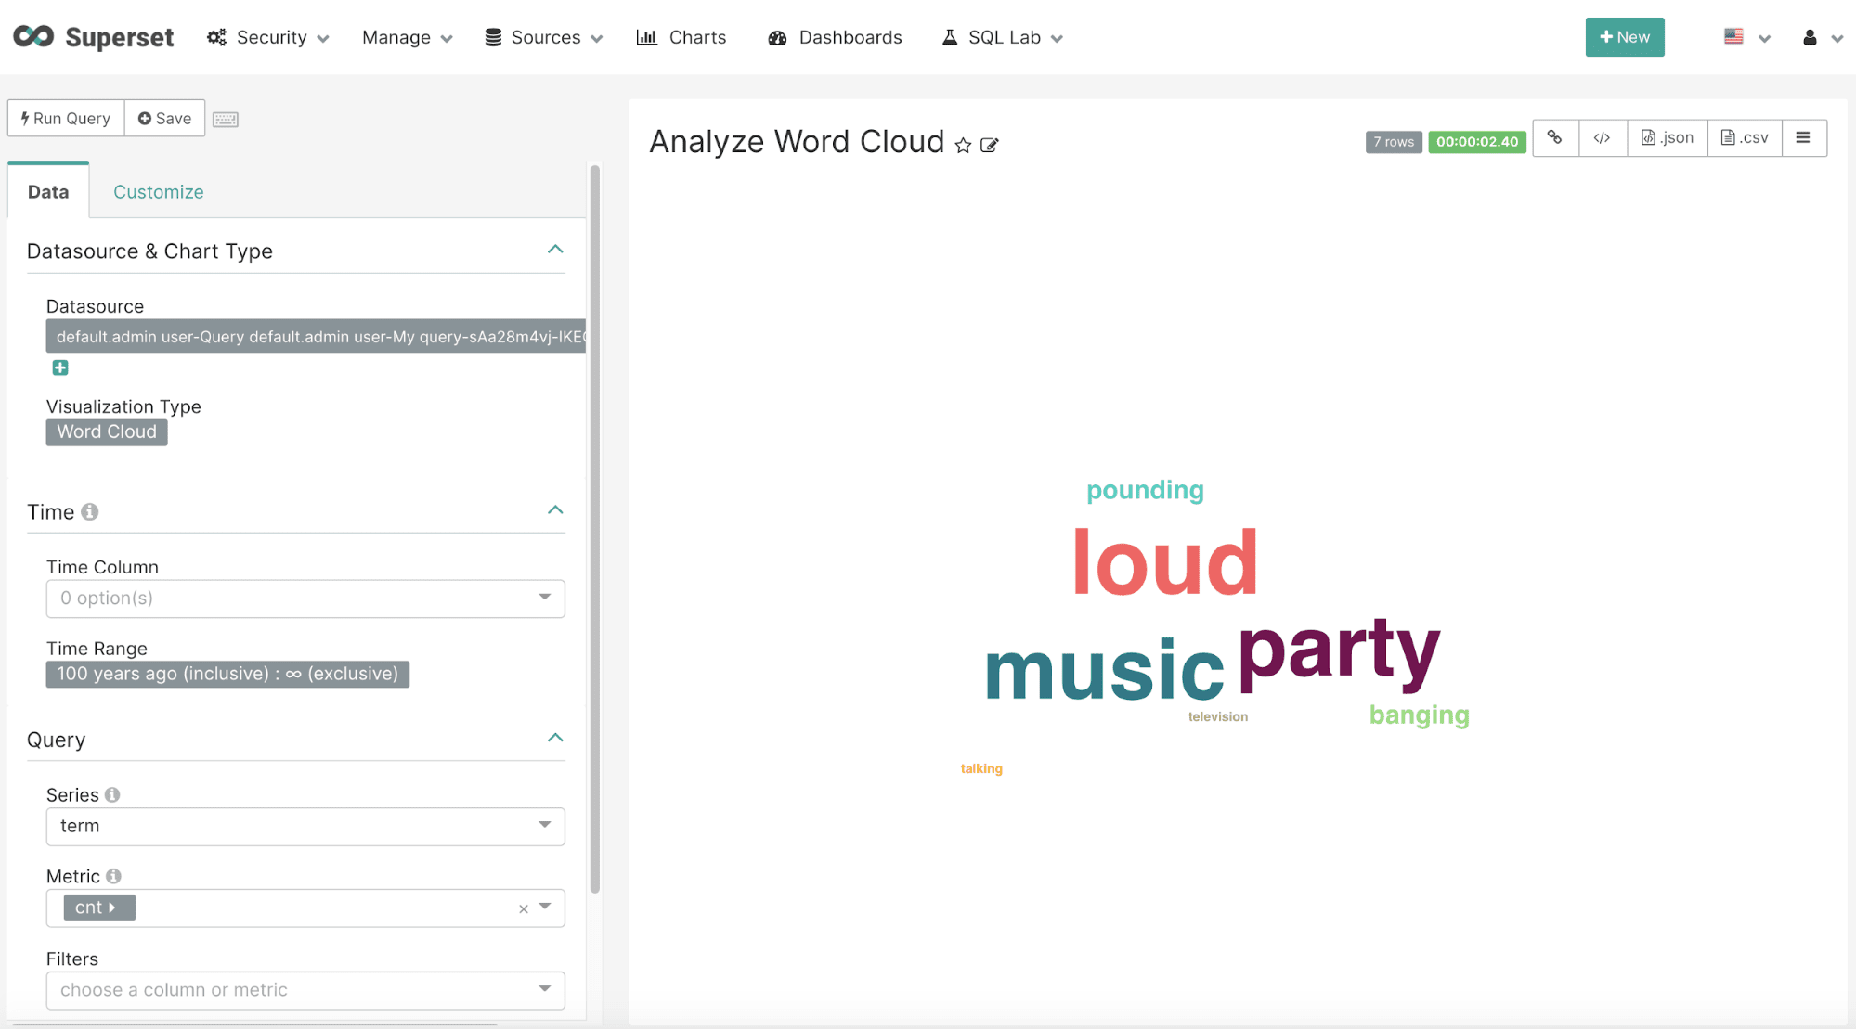1856x1030 pixels.
Task: Collapse Datasource & Chart Type section
Action: pyautogui.click(x=555, y=249)
